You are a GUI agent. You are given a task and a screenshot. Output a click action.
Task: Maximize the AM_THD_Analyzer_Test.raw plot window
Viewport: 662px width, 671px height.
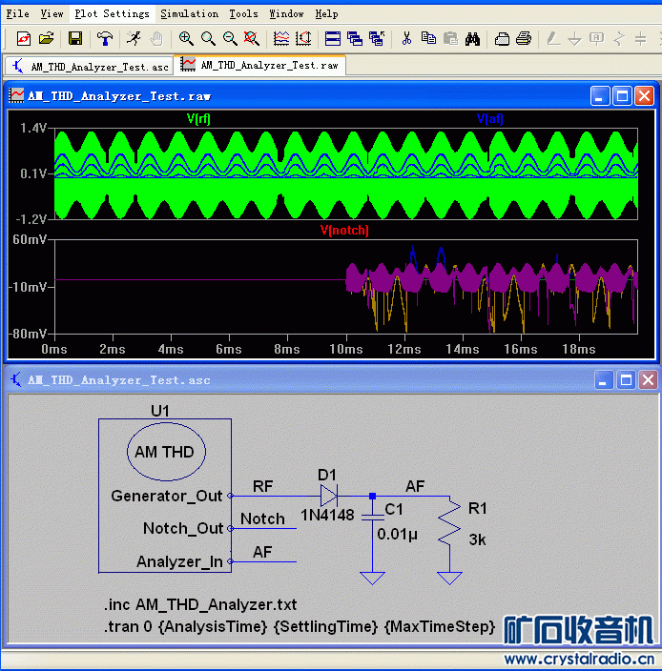pyautogui.click(x=622, y=96)
